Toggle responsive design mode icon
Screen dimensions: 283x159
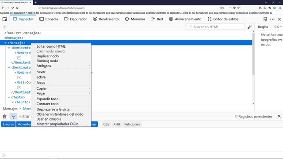pos(265,19)
